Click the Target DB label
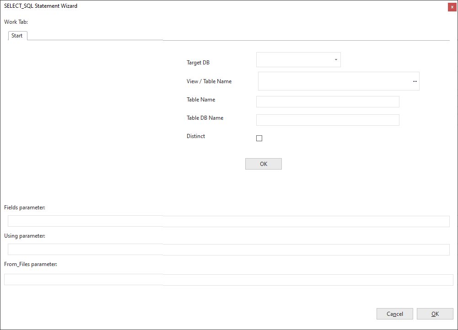458x330 pixels. click(198, 63)
